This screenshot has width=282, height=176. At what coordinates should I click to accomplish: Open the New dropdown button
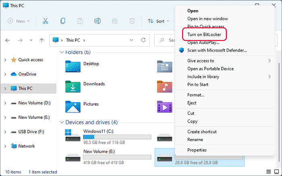pyautogui.click(x=19, y=21)
